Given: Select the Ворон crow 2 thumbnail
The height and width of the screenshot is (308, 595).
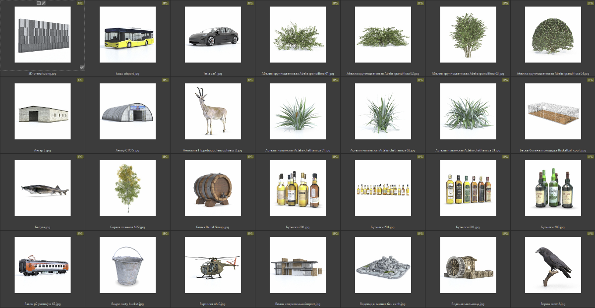Looking at the screenshot, I should [x=553, y=265].
